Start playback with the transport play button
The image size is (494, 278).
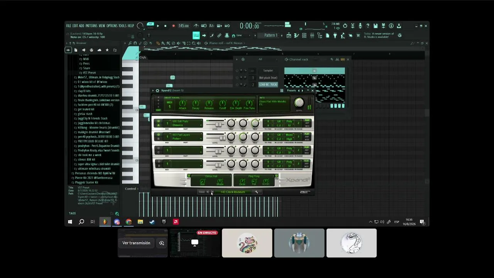[x=158, y=26]
